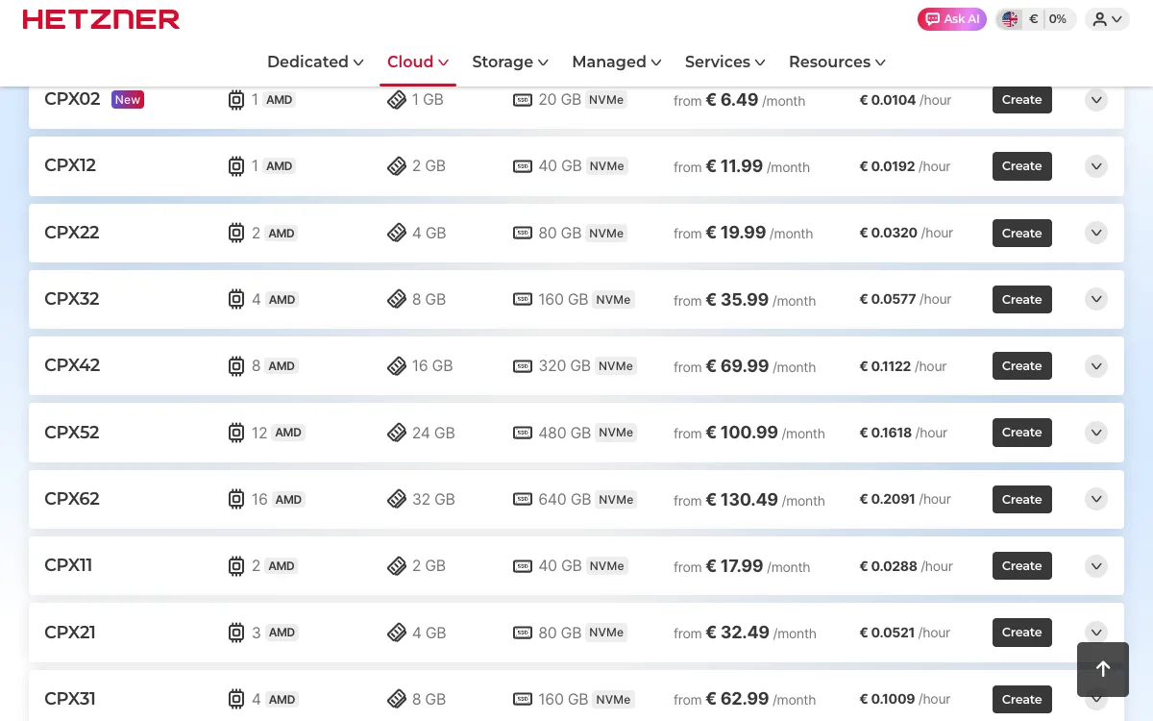This screenshot has width=1153, height=721.
Task: Click the RAM icon in the CPX42 row
Action: pyautogui.click(x=397, y=366)
